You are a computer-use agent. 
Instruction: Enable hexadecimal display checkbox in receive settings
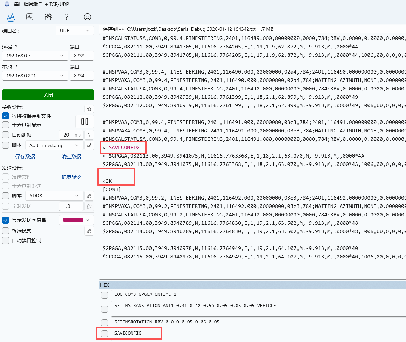[x=6, y=125]
